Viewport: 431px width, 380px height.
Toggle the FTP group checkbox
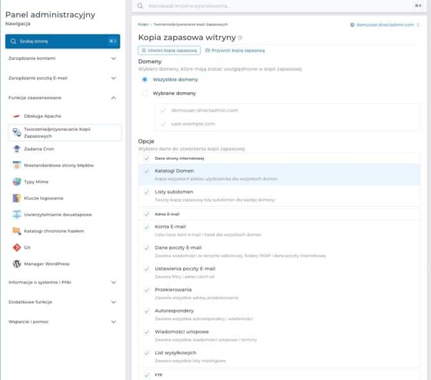coord(147,375)
